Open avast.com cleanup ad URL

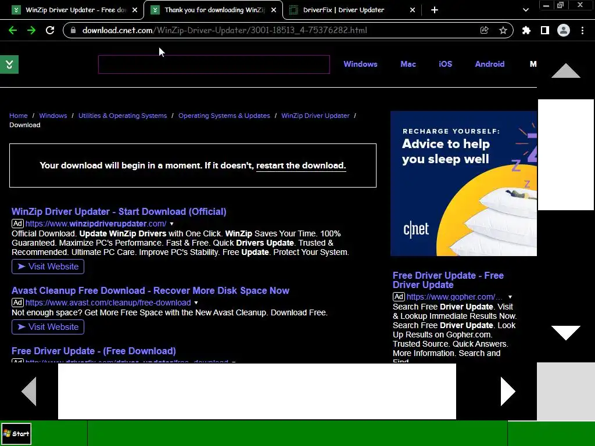pyautogui.click(x=108, y=303)
